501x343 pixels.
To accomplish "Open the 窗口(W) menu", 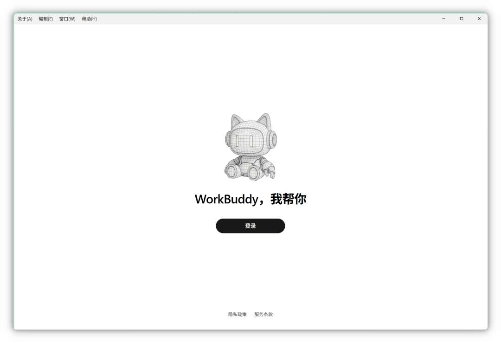I will point(67,19).
